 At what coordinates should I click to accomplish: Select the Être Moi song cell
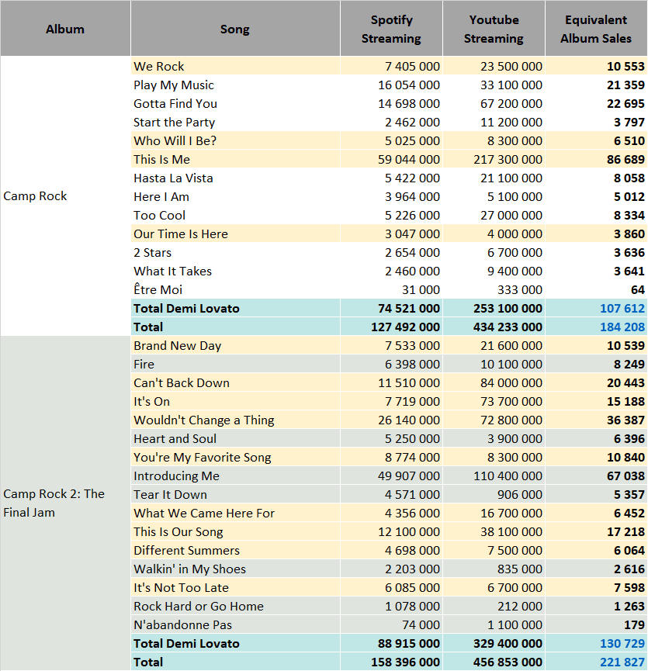pos(235,289)
